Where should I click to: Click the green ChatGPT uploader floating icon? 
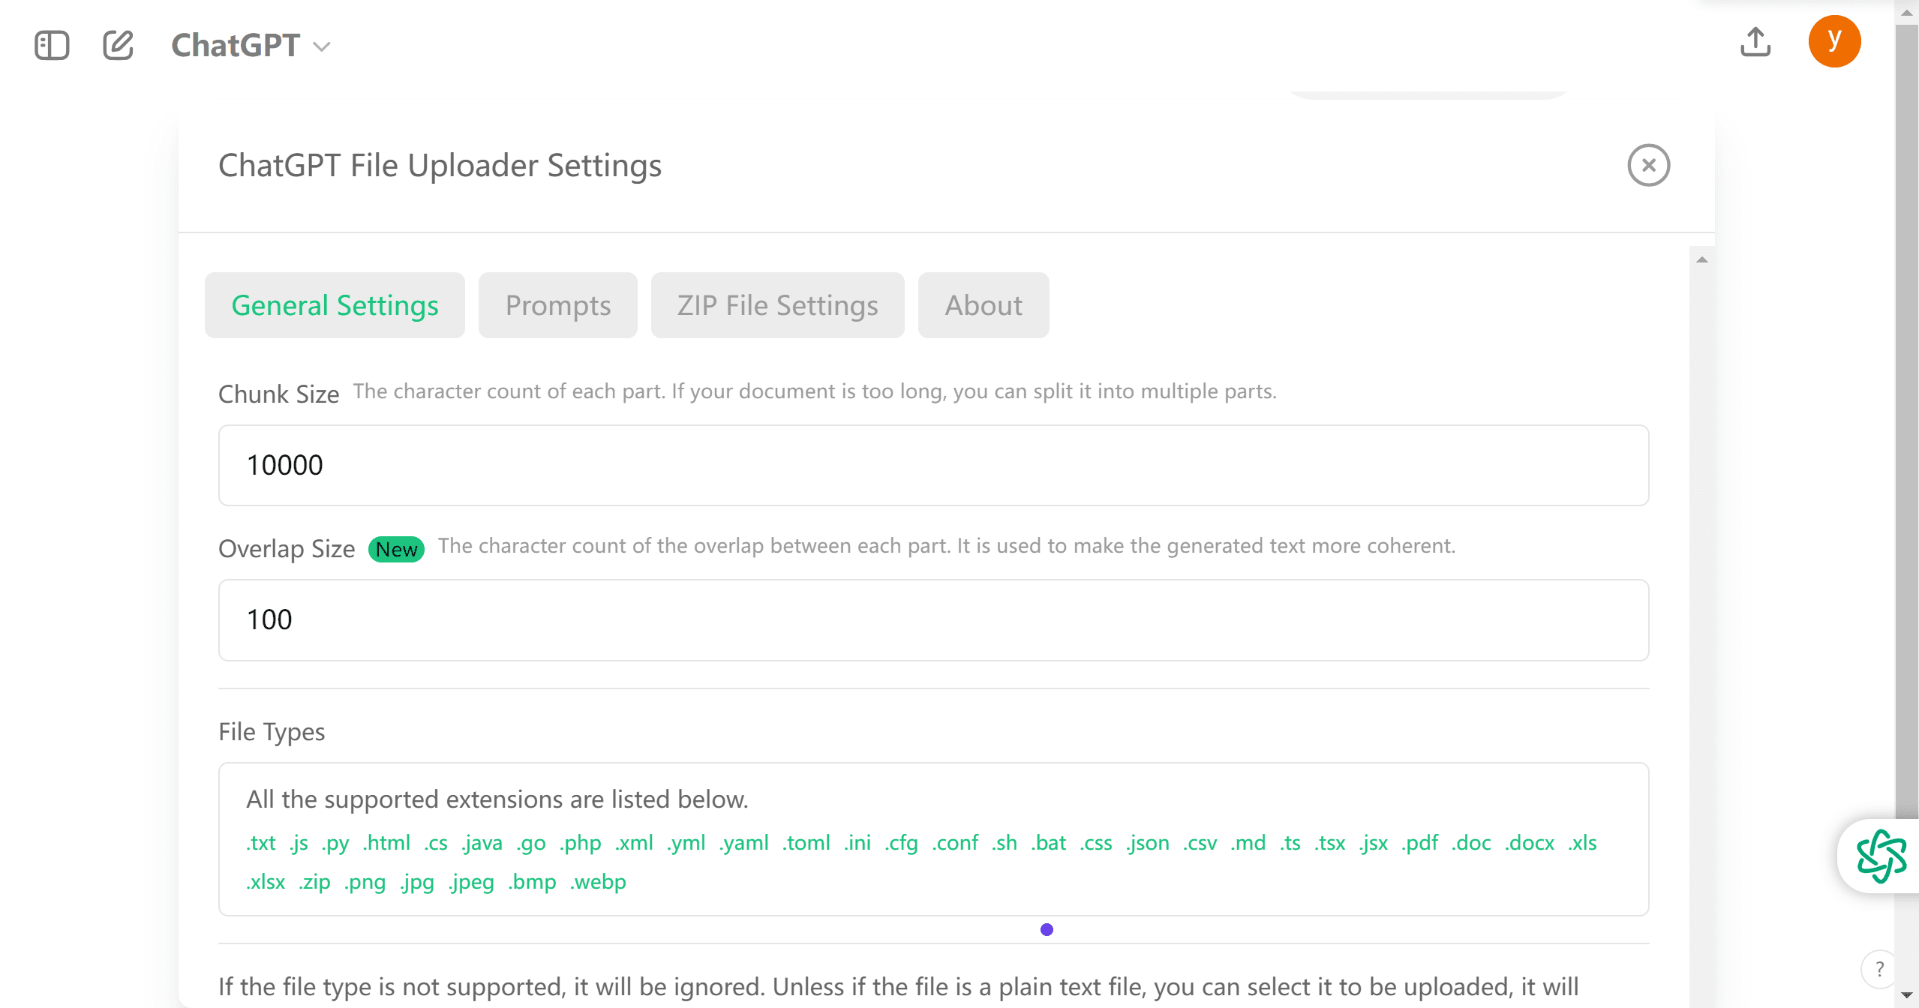pyautogui.click(x=1880, y=856)
